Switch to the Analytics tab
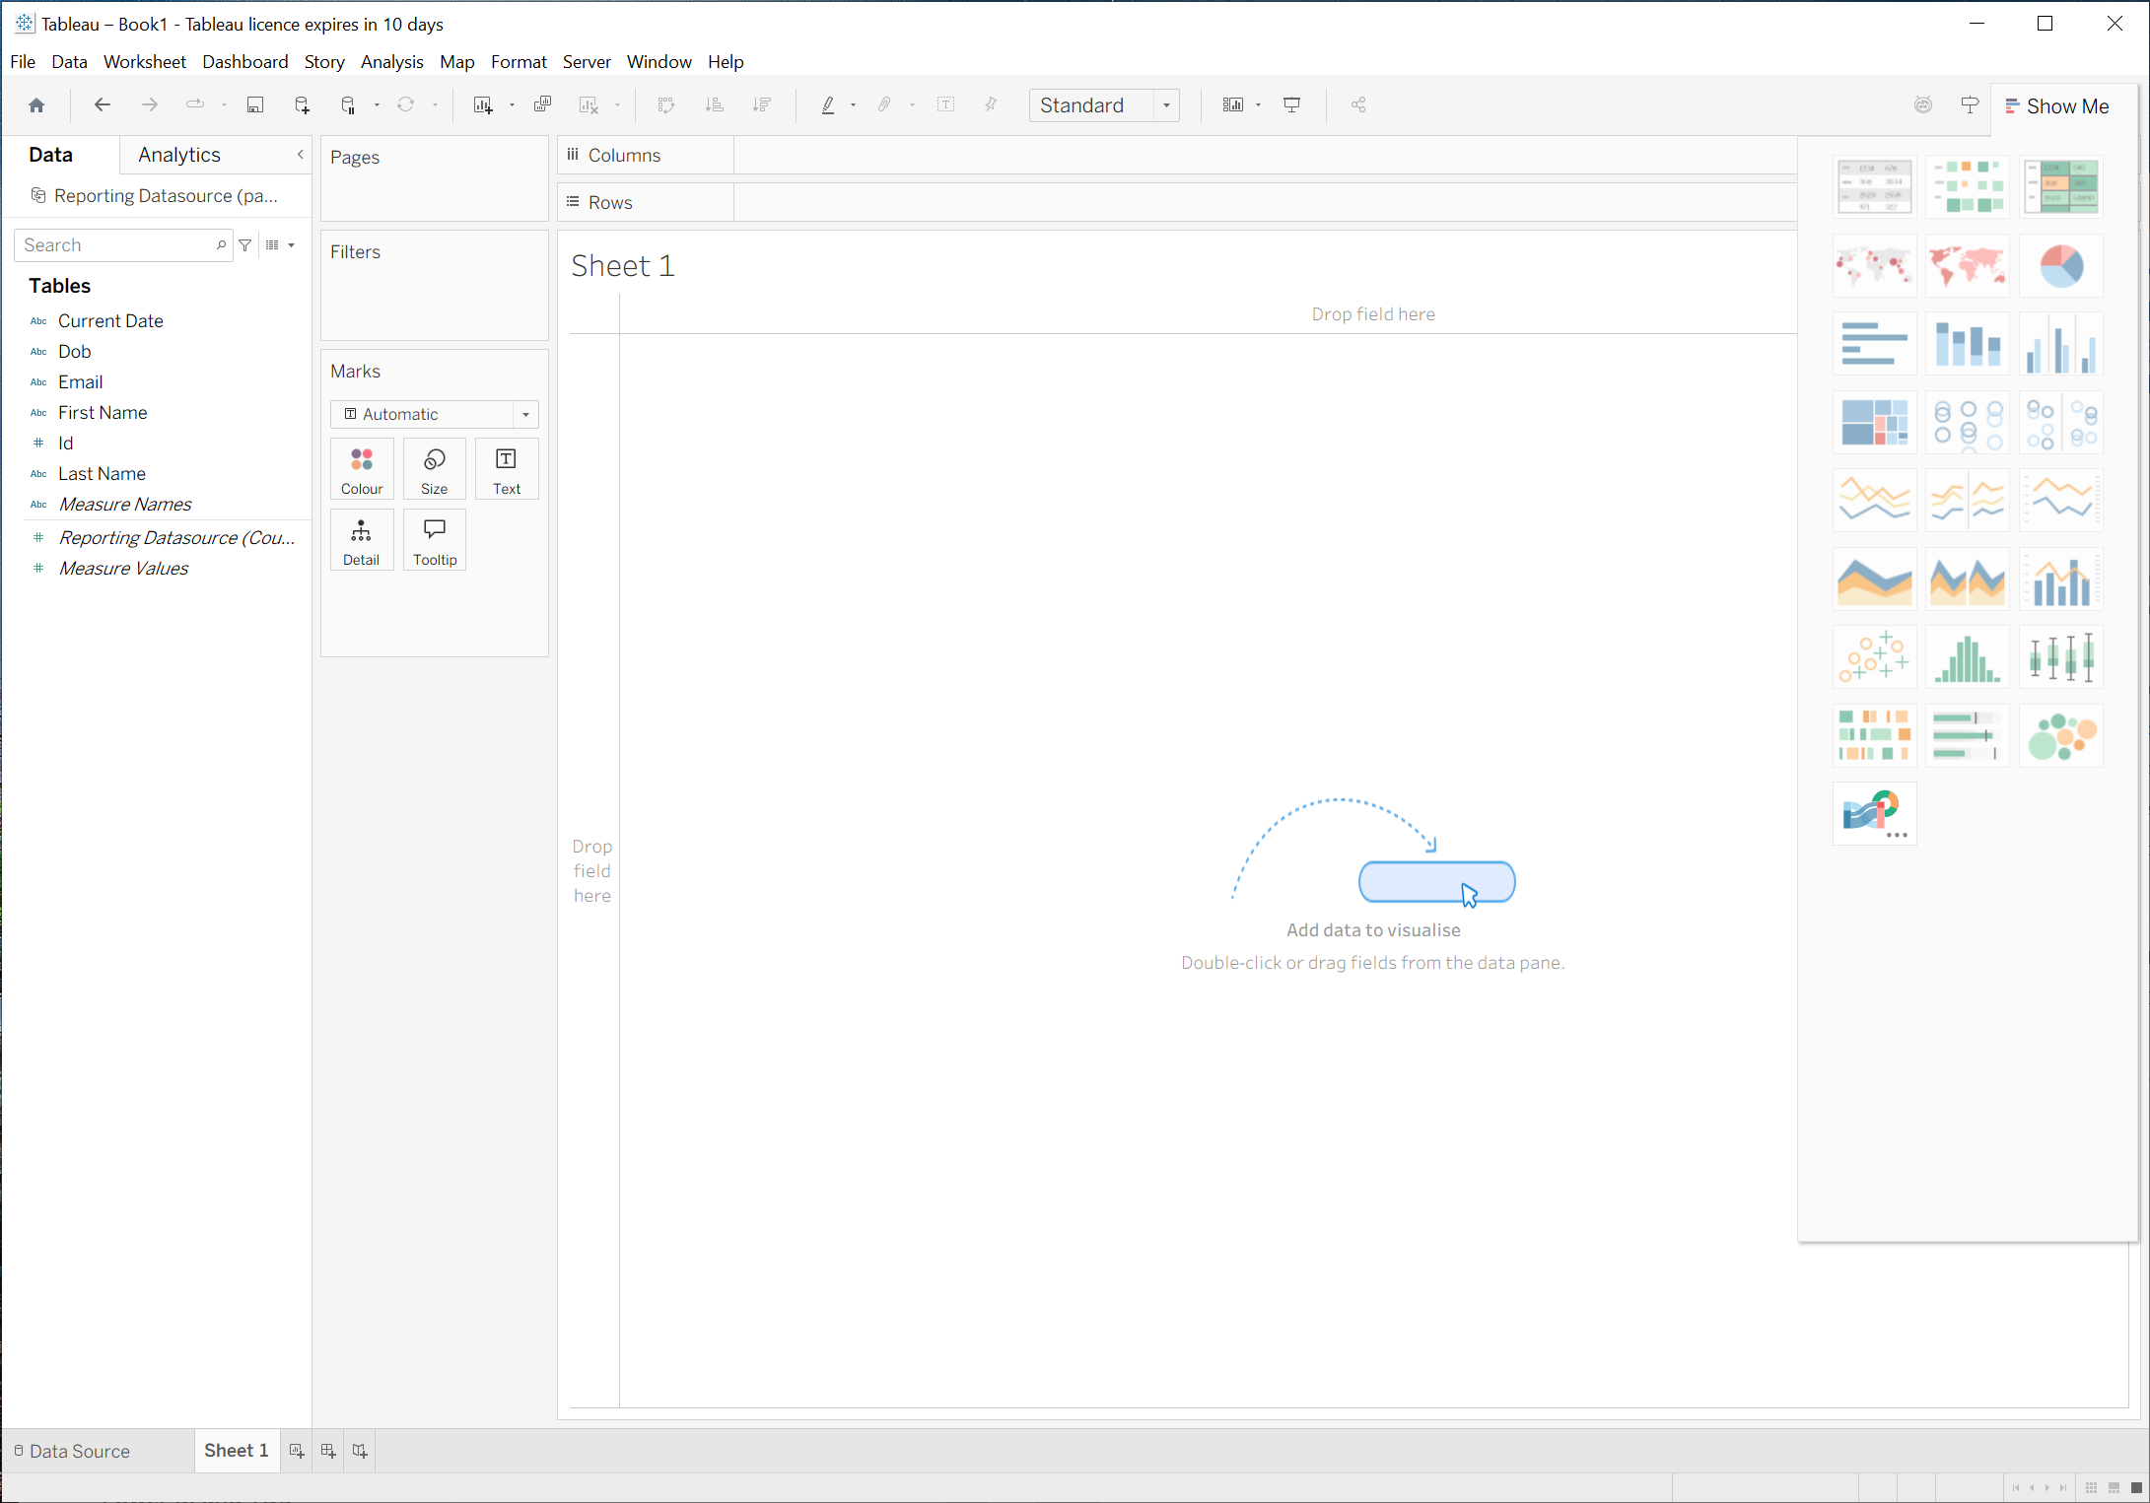This screenshot has width=2150, height=1503. 179,155
